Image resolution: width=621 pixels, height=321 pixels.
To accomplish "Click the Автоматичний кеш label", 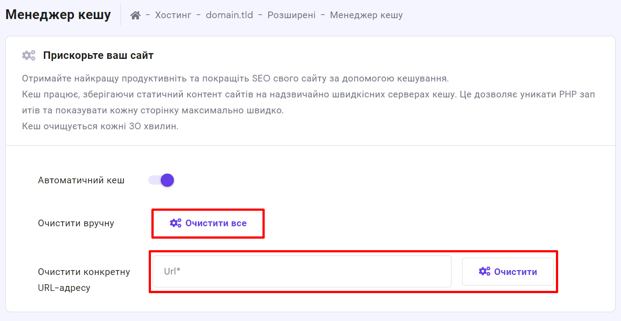I will pos(81,180).
